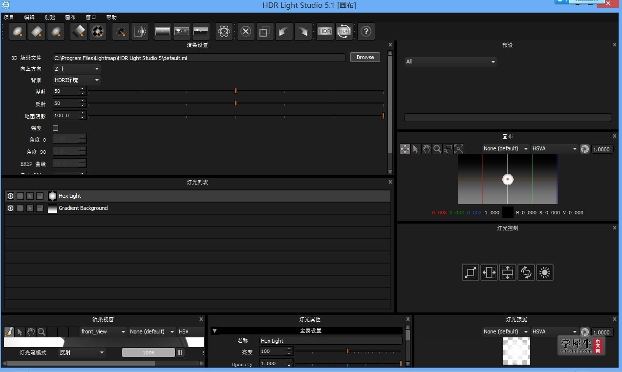Open canvas None (default) dropdown
Viewport: 622px width, 372px height.
tap(506, 148)
